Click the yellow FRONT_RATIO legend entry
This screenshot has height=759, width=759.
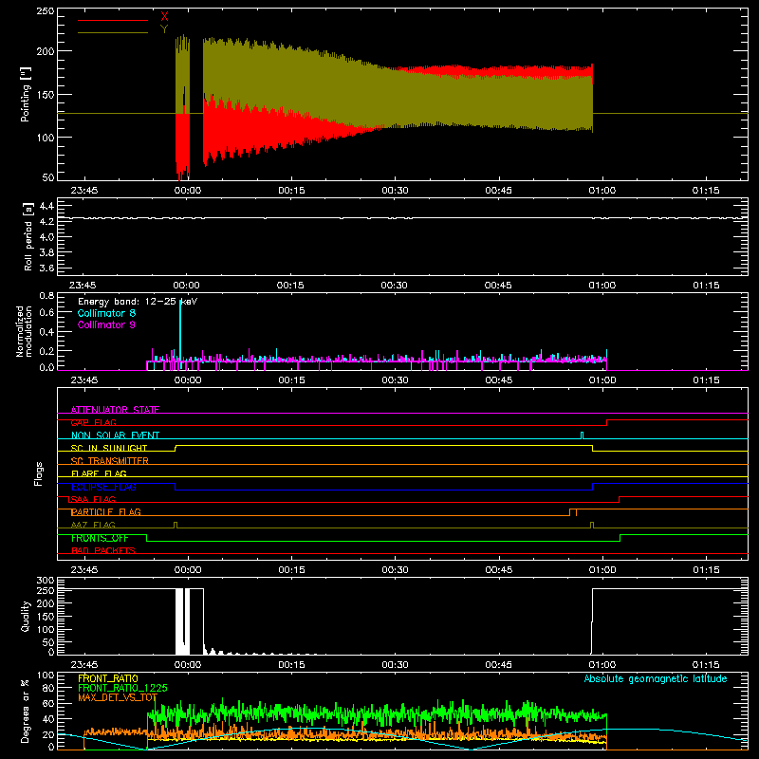108,678
